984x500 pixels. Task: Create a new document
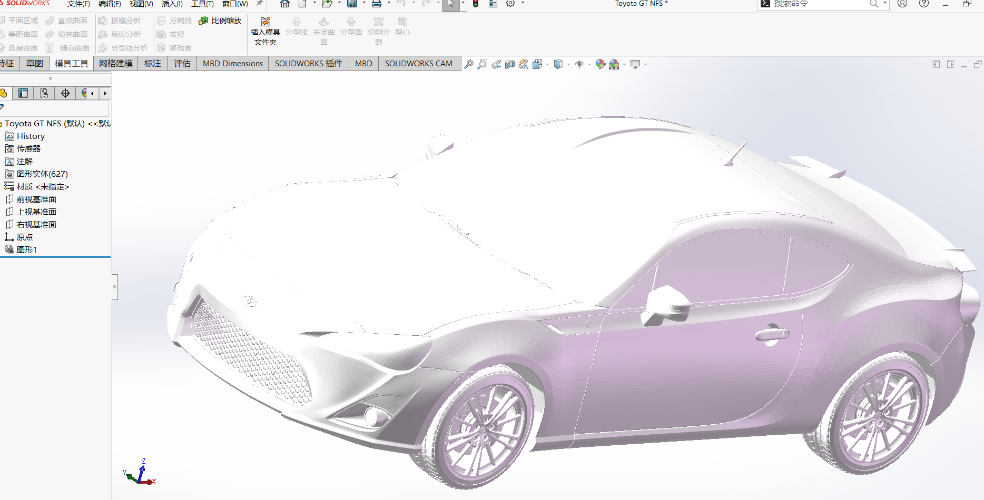[302, 4]
